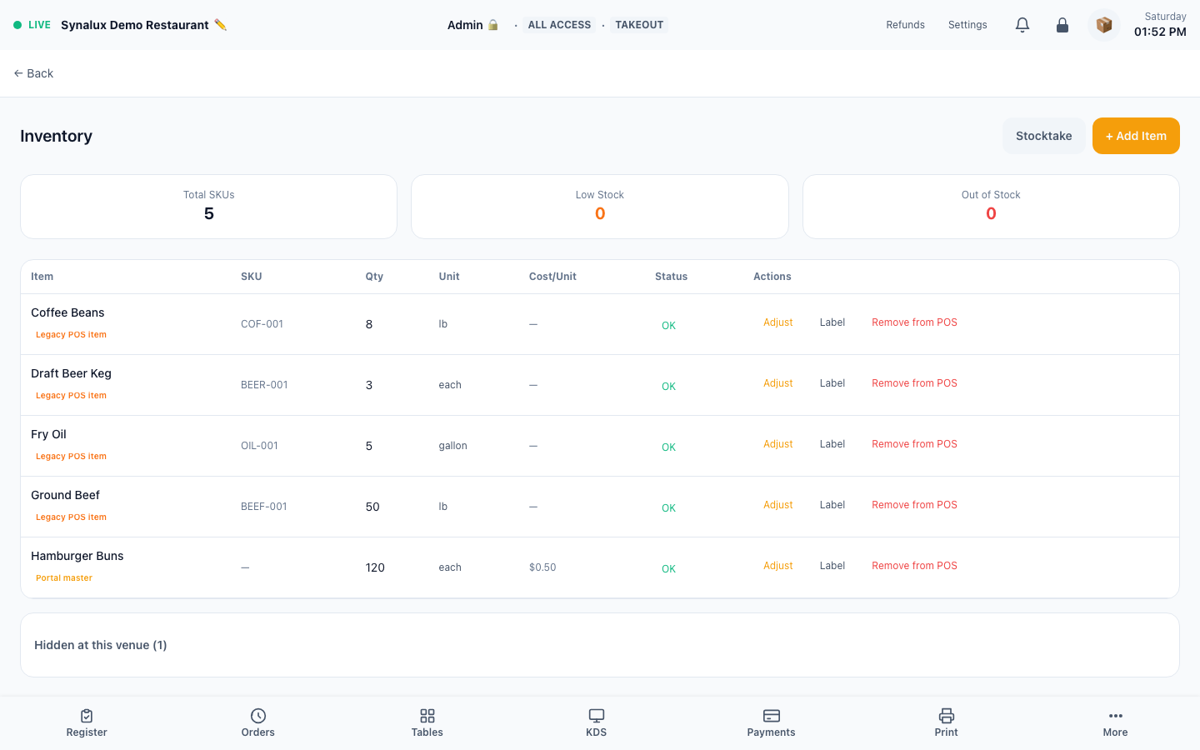Adjust quantity for Coffee Beans

tap(778, 322)
